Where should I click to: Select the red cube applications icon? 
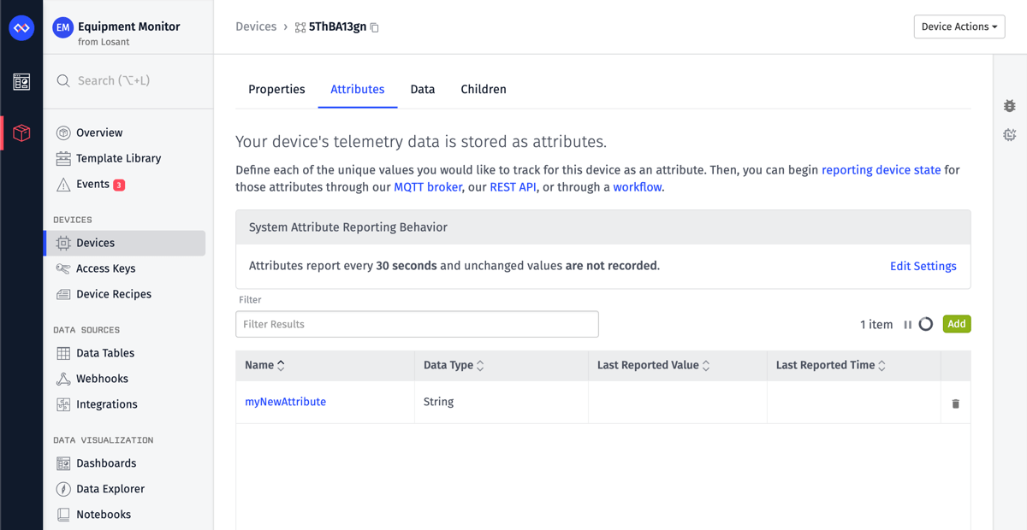21,133
